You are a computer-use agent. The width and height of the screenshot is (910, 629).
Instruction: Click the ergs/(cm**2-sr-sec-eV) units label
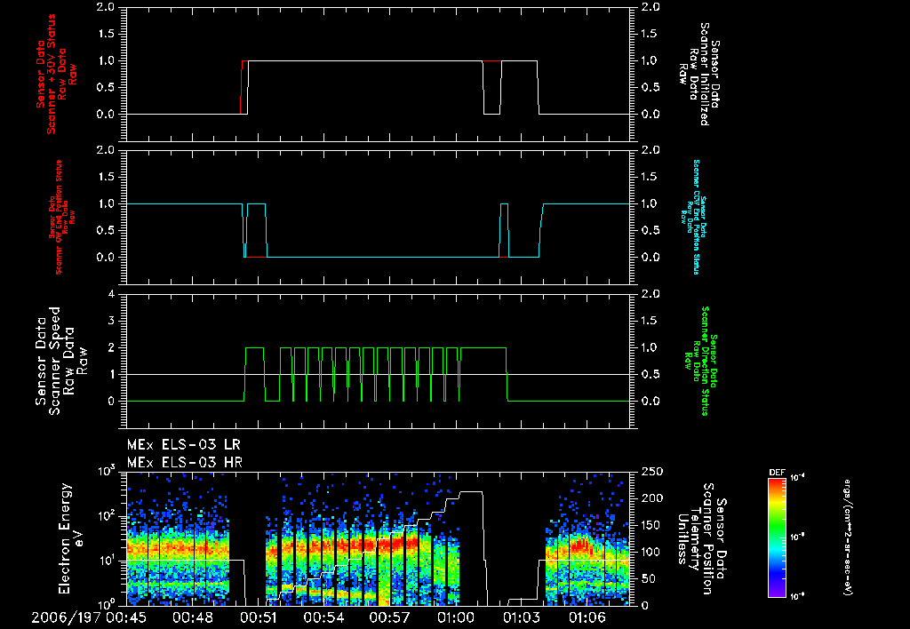coord(847,537)
